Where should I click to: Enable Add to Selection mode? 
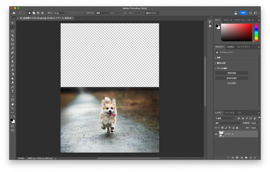pyautogui.click(x=34, y=13)
